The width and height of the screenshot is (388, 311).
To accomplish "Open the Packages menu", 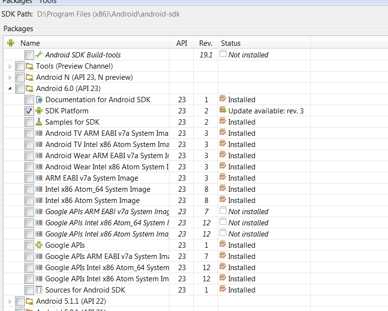I will 18,1.
